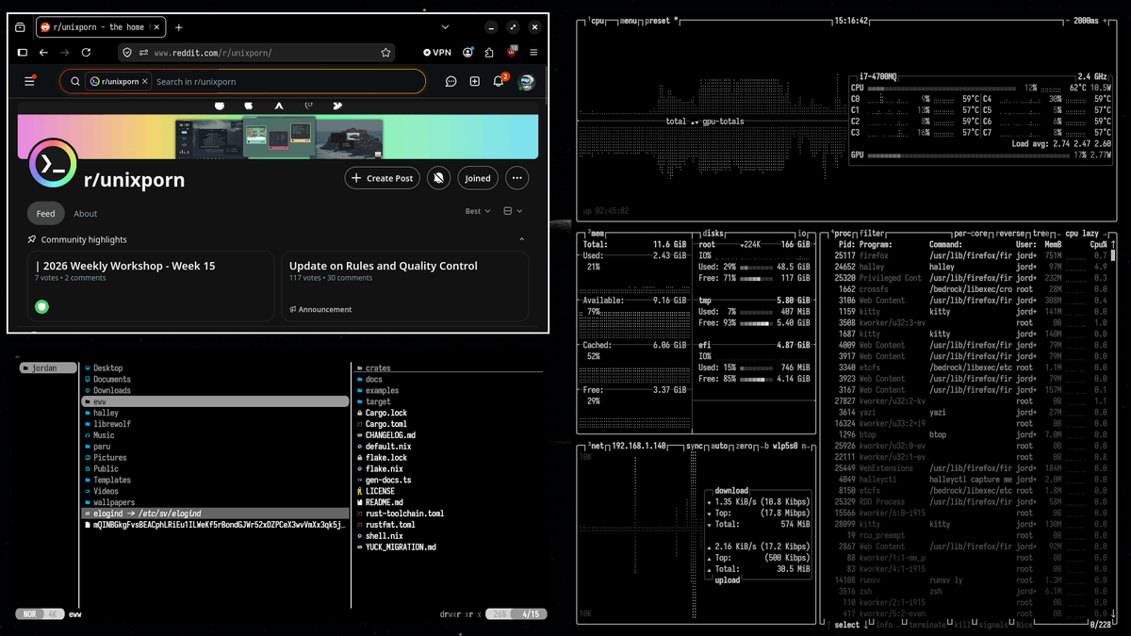Click info in btop bottom bar

pyautogui.click(x=884, y=624)
